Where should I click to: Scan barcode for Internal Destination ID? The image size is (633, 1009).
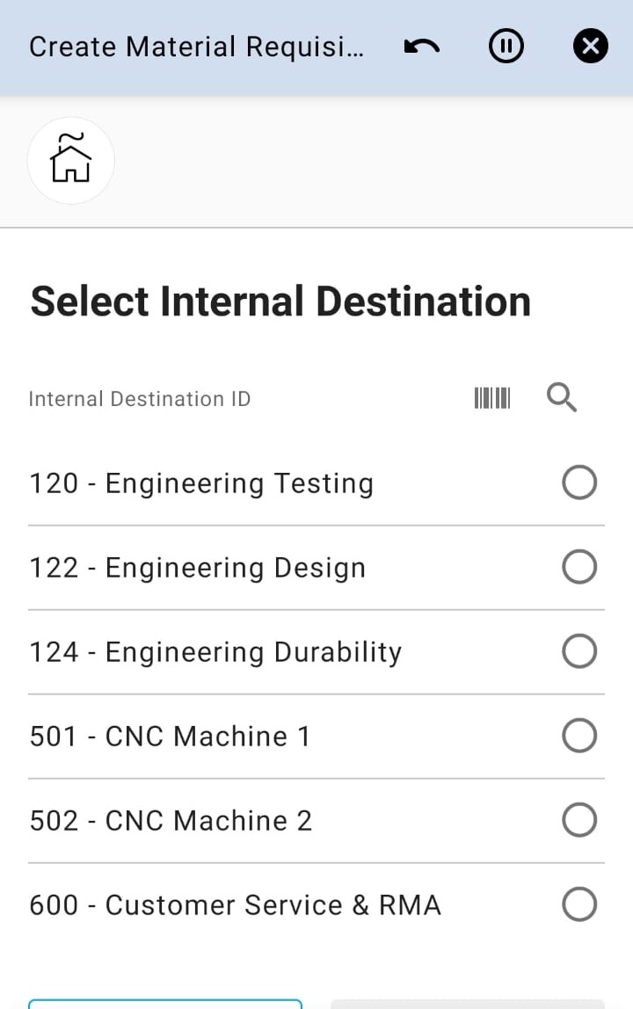click(491, 398)
